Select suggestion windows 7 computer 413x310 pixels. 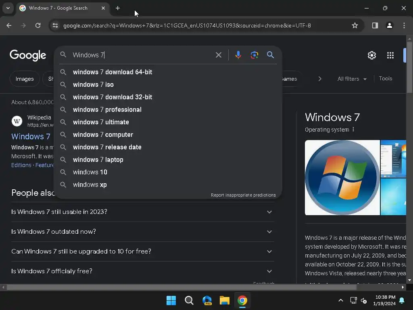coord(168,135)
